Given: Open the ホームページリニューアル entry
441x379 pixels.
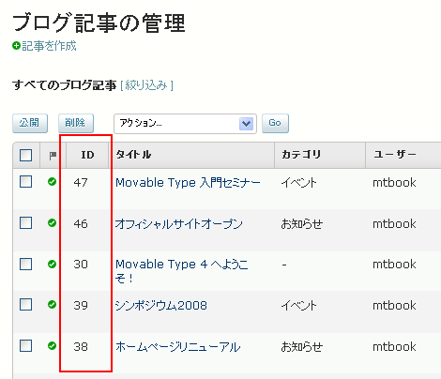Looking at the screenshot, I should click(x=178, y=347).
